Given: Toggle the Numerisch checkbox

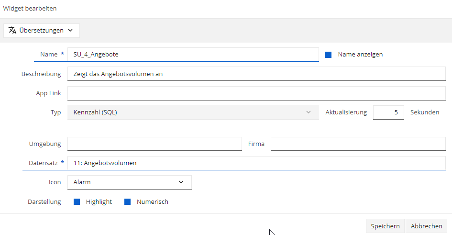Looking at the screenshot, I should (x=127, y=202).
